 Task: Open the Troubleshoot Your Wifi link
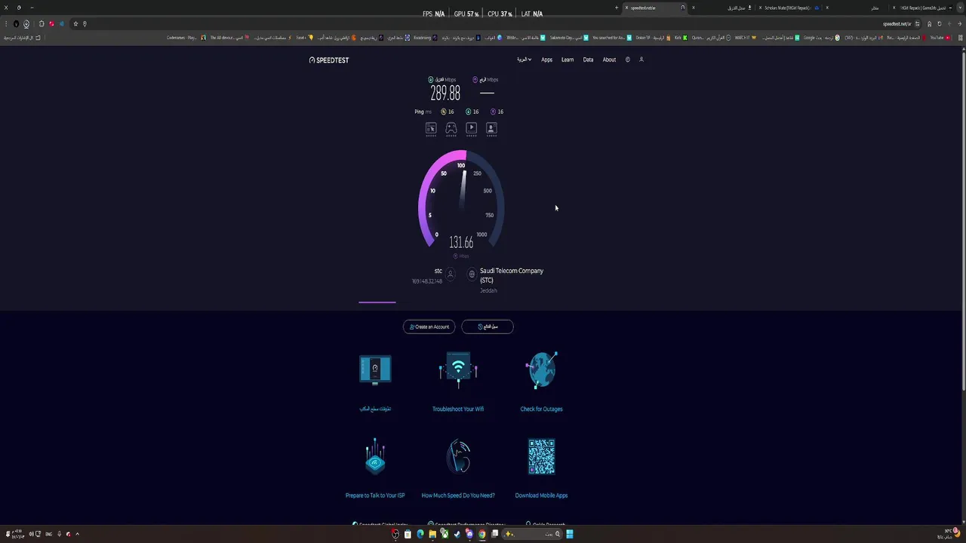pos(458,409)
